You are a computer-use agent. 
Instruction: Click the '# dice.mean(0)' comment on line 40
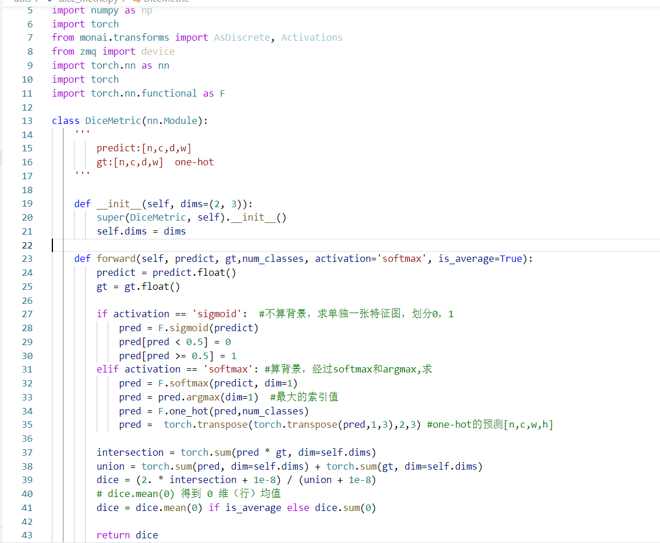pos(189,494)
